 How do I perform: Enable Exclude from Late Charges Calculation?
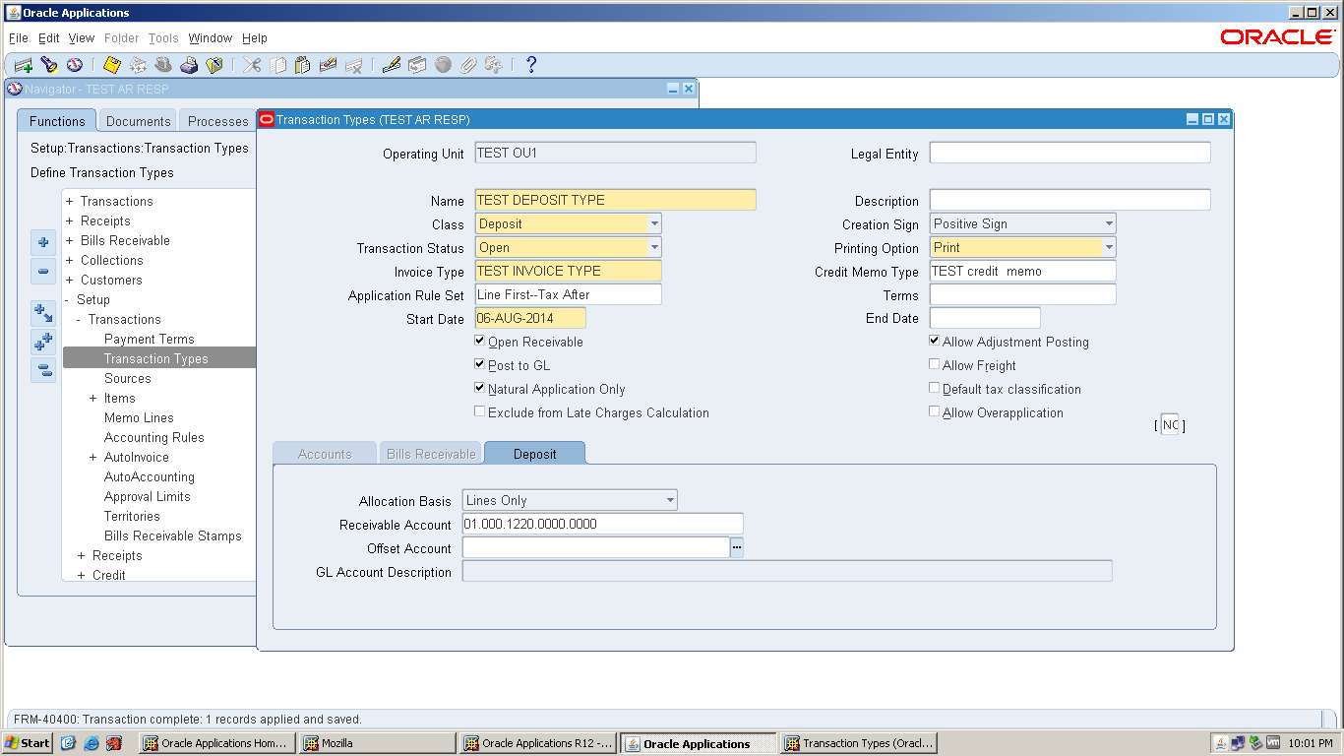(479, 411)
